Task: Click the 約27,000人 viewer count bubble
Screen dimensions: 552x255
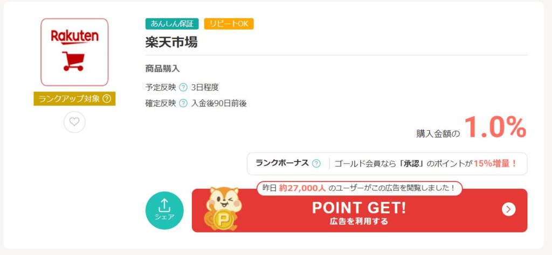Action: (360, 188)
